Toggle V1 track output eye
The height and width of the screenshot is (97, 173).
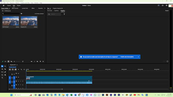tap(18, 77)
